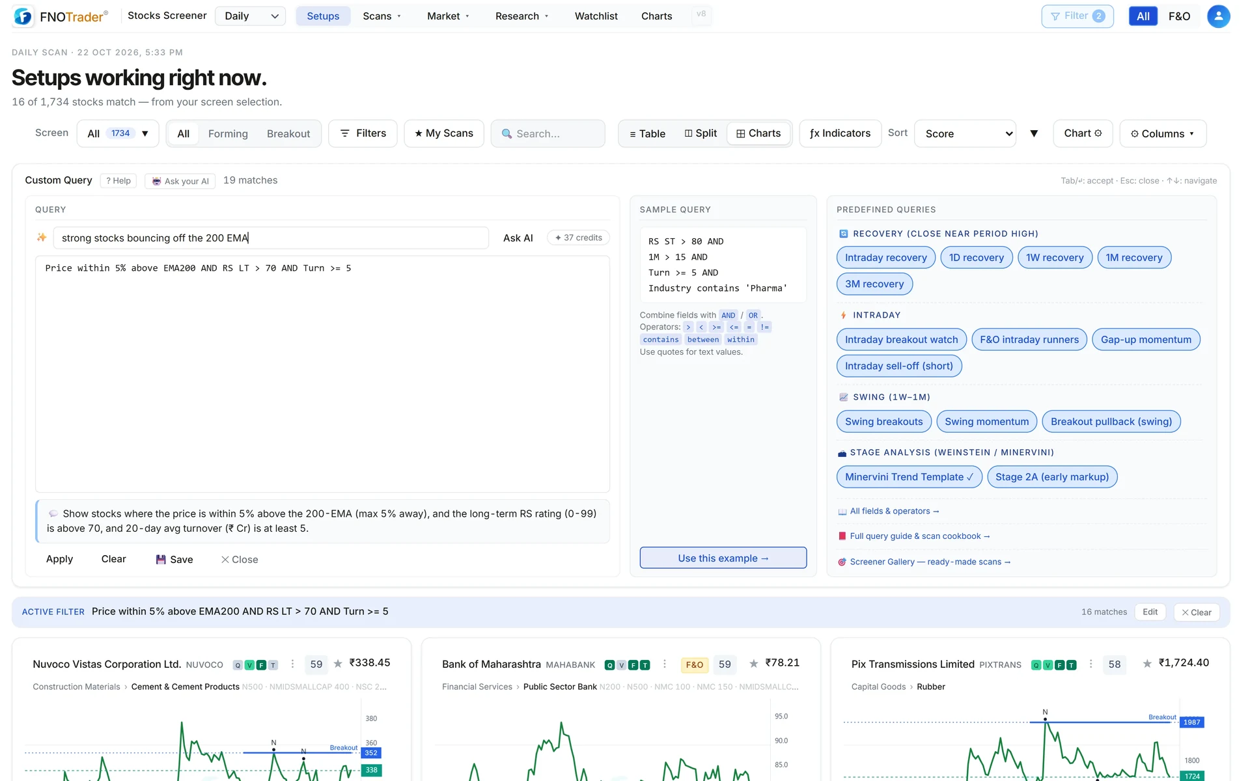Select the Split view mode

coord(701,133)
